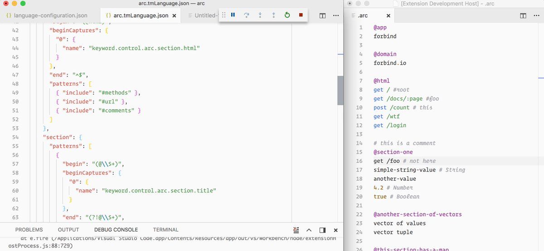The height and width of the screenshot is (251, 544).
Task: Open the language-configuration.json editor tab
Action: point(47,15)
